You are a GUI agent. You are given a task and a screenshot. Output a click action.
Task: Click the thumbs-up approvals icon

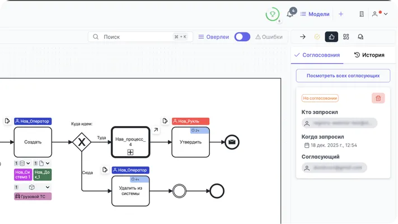332,37
